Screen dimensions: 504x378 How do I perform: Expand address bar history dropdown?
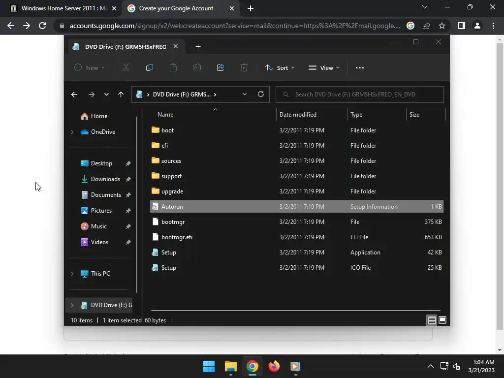pos(244,94)
